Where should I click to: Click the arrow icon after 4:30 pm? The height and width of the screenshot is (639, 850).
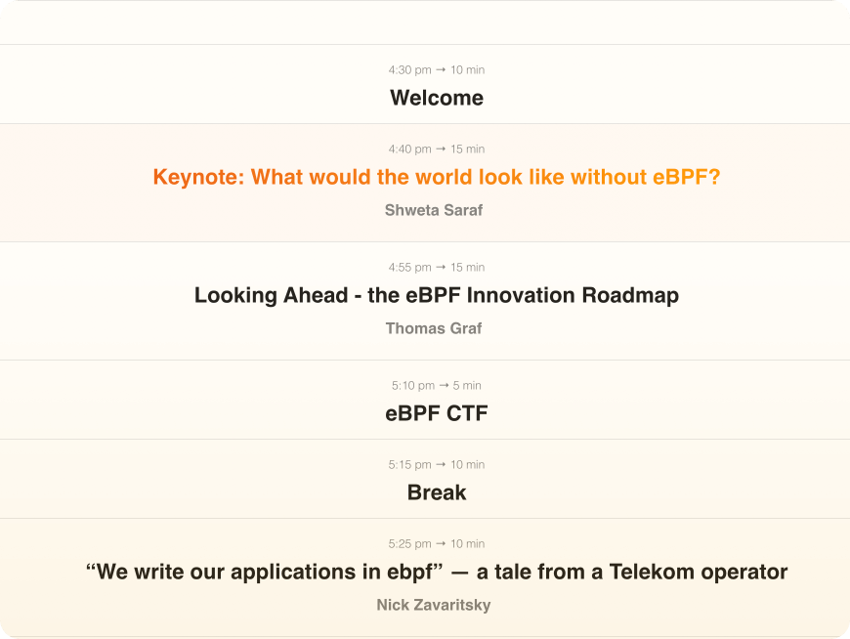pyautogui.click(x=441, y=70)
